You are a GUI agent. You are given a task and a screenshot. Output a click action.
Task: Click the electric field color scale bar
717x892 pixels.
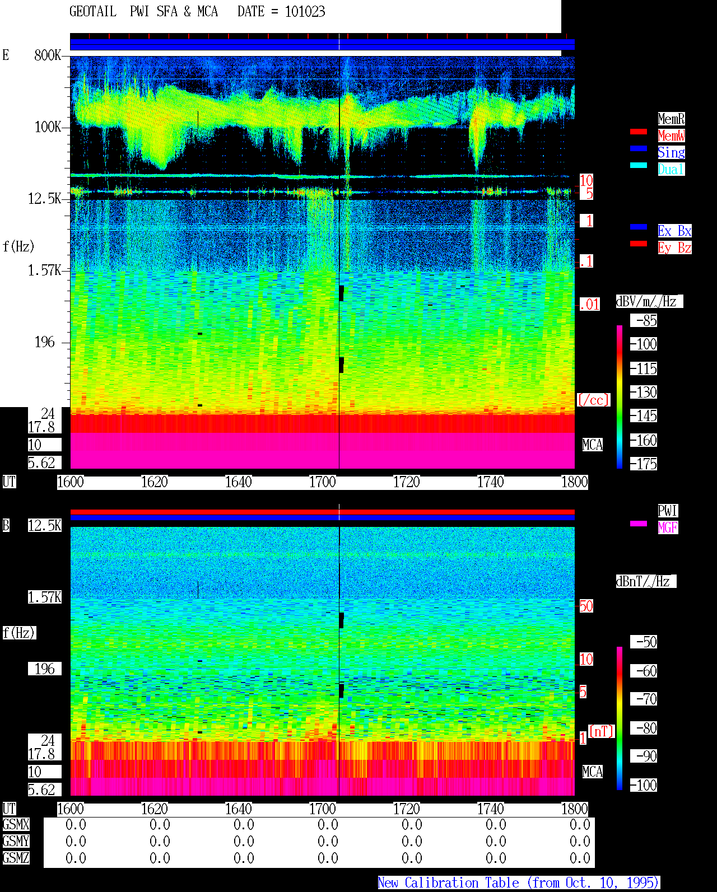(x=620, y=396)
